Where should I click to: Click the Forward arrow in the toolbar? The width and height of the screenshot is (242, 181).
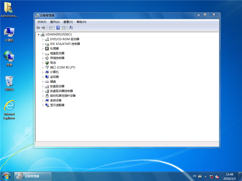[x=43, y=28]
